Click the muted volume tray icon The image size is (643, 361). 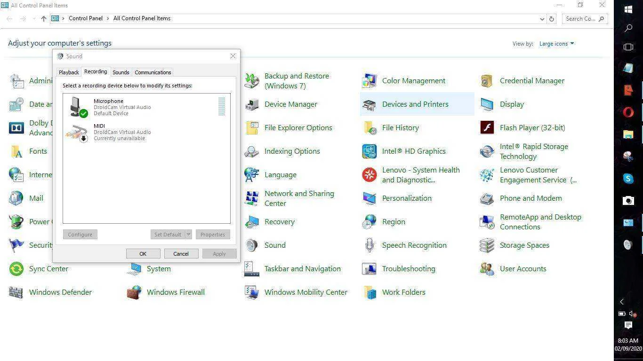click(633, 314)
